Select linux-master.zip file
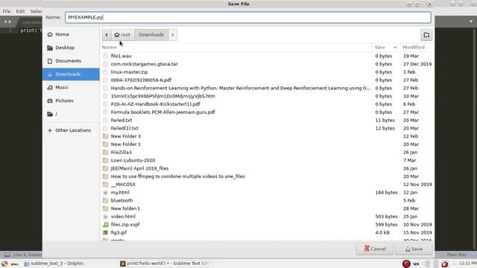Image resolution: width=477 pixels, height=268 pixels. point(267,72)
